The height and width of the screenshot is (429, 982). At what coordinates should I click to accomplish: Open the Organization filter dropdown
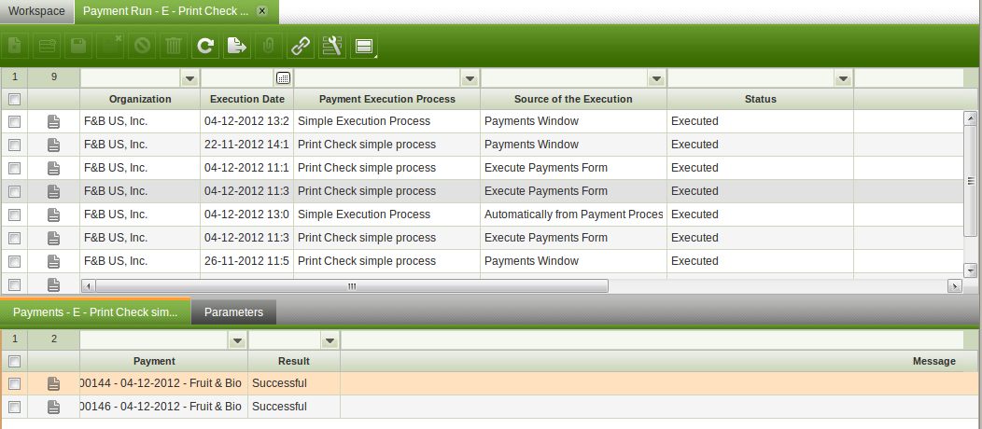[x=189, y=78]
